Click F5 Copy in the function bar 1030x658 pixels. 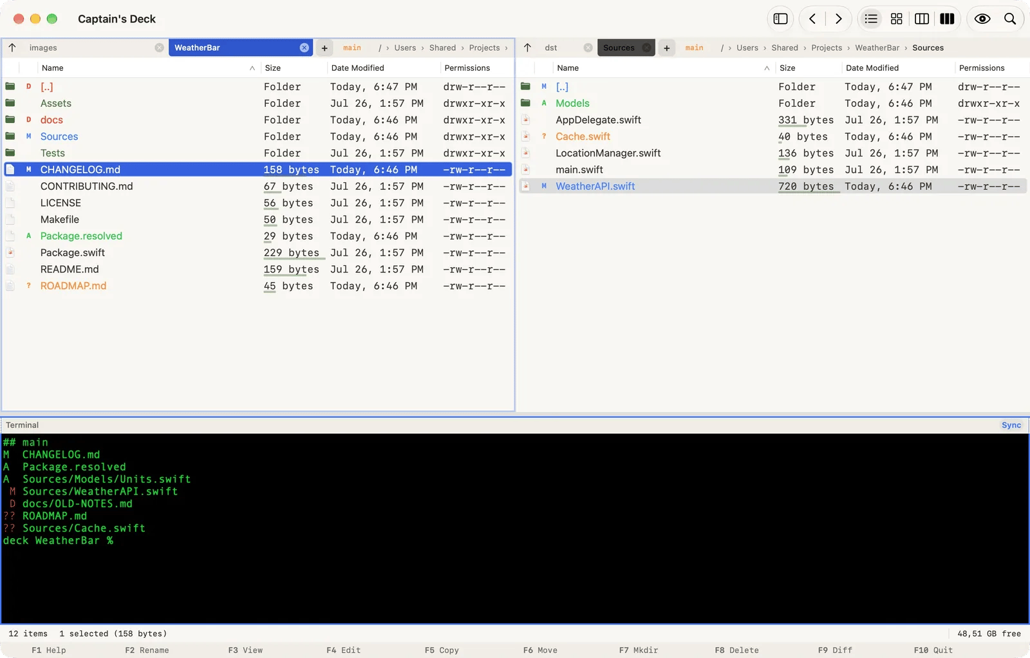pos(442,650)
